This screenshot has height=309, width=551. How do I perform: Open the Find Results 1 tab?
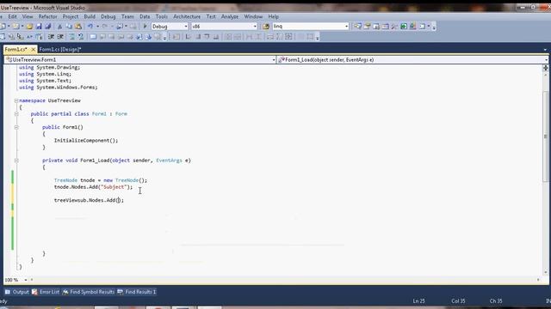(x=137, y=292)
